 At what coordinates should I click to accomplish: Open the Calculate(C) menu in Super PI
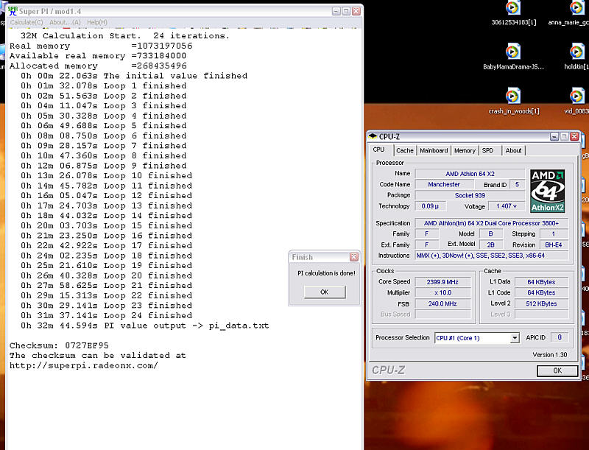27,23
